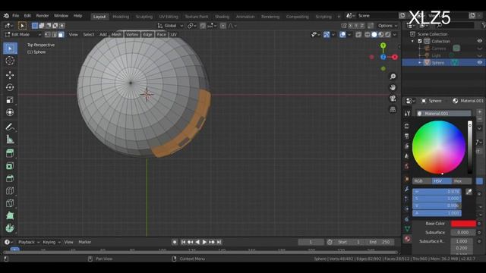The width and height of the screenshot is (486, 273).
Task: Hide the Collection with eye icon
Action: pyautogui.click(x=479, y=41)
